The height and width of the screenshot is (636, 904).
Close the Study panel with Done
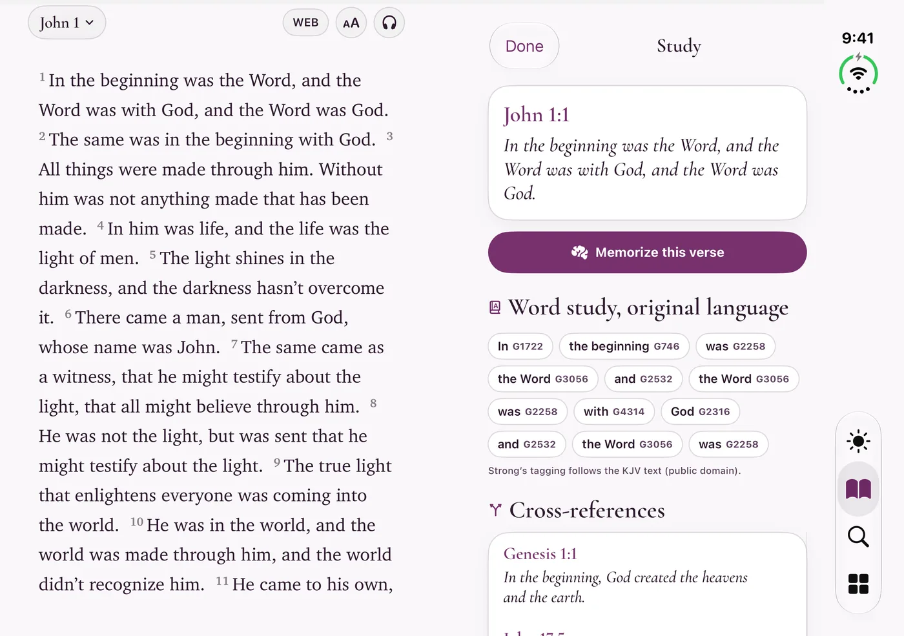pos(524,46)
